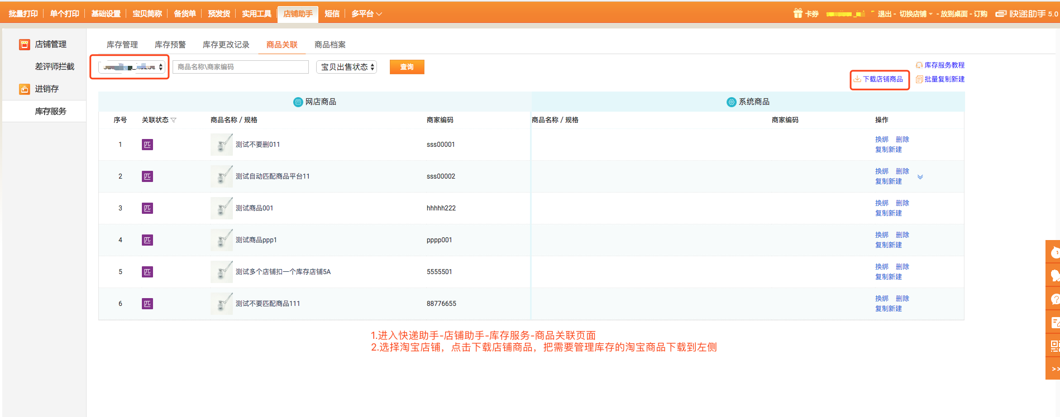Expand row 2 with the double chevron
This screenshot has height=417, width=1060.
(920, 177)
